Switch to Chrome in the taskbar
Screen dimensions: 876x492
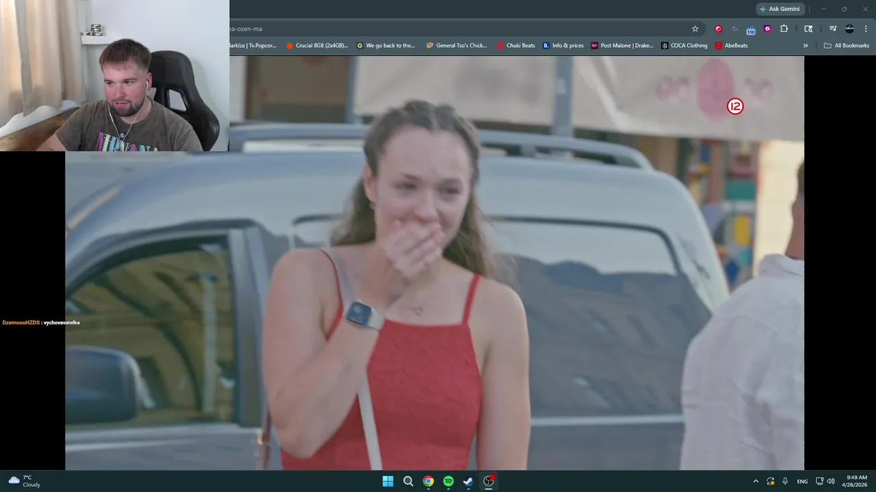[428, 481]
